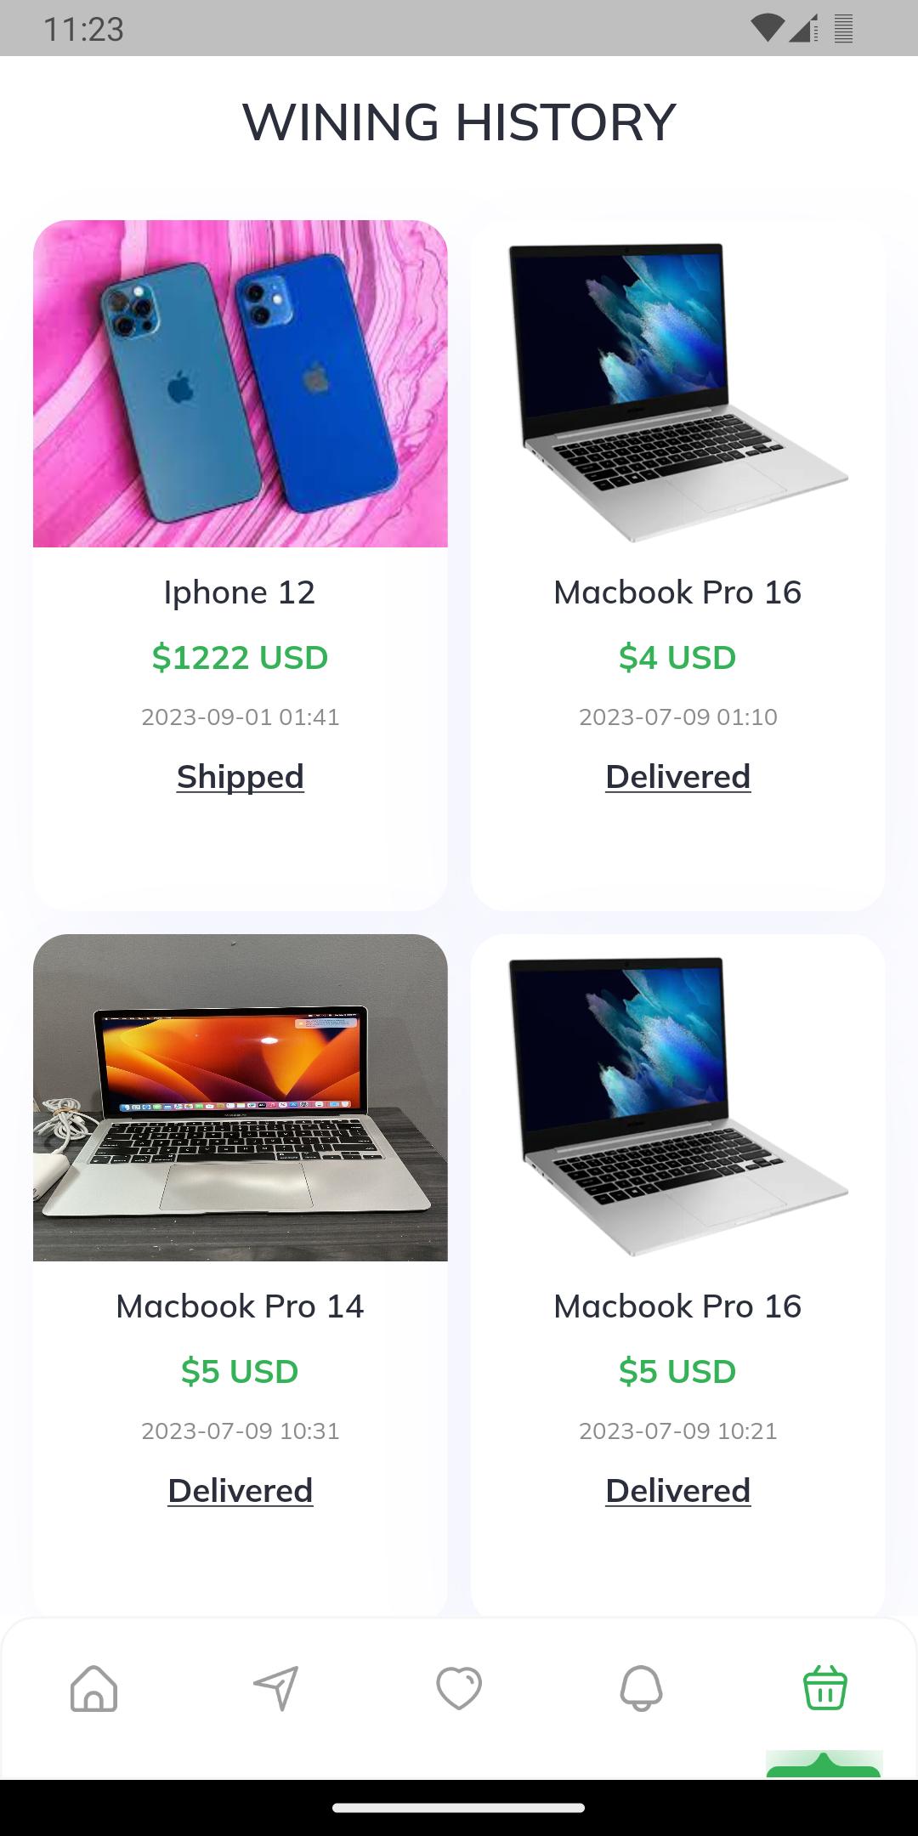Image resolution: width=918 pixels, height=1836 pixels.
Task: View the Macbook Pro 14 product photo
Action: click(x=241, y=1097)
